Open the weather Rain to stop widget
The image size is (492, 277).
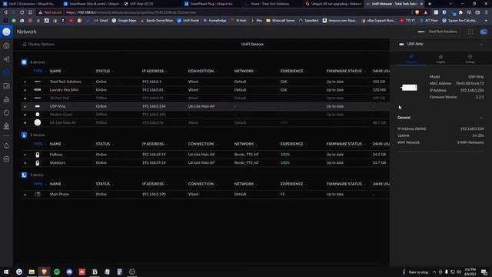click(x=415, y=272)
